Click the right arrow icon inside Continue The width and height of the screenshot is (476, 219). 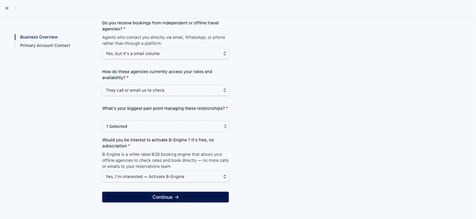(x=177, y=197)
